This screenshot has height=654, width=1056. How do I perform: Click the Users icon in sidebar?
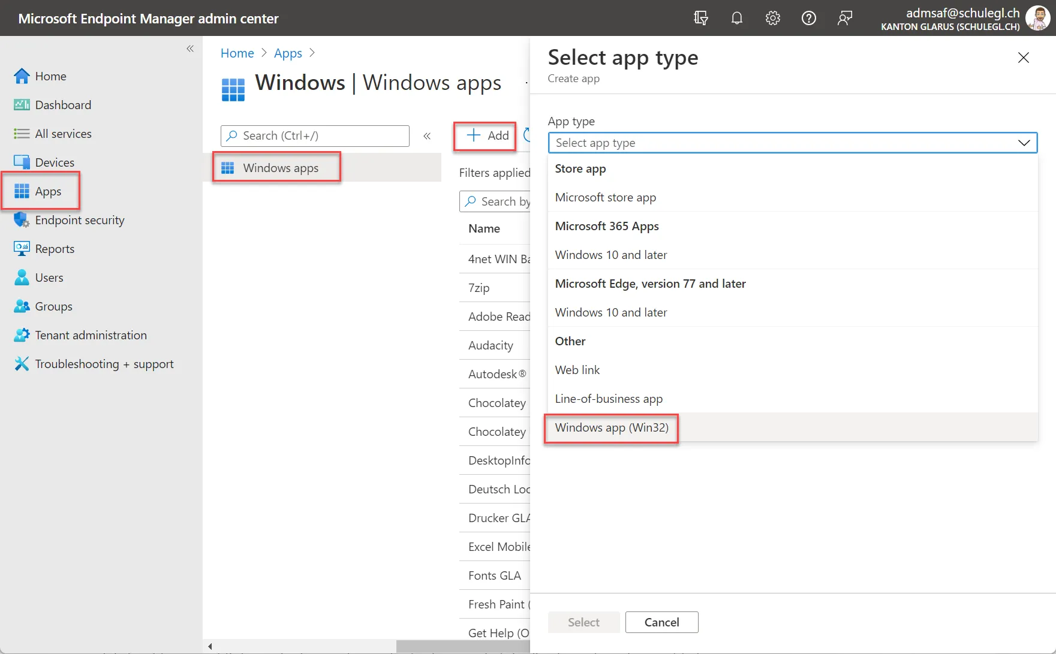(22, 278)
